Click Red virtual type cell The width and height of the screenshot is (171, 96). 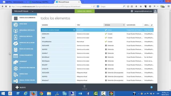tap(80, 42)
